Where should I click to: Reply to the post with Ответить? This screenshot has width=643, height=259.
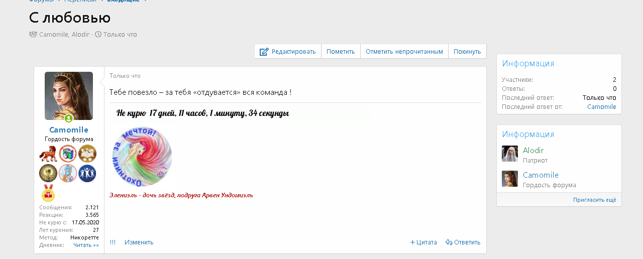(463, 242)
